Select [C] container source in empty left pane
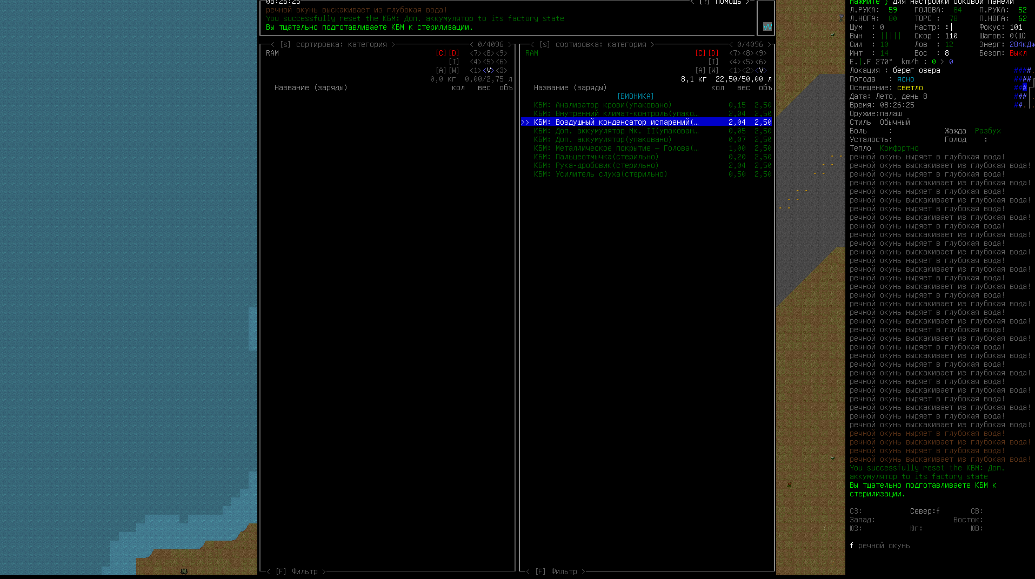The width and height of the screenshot is (1035, 579). pyautogui.click(x=441, y=53)
